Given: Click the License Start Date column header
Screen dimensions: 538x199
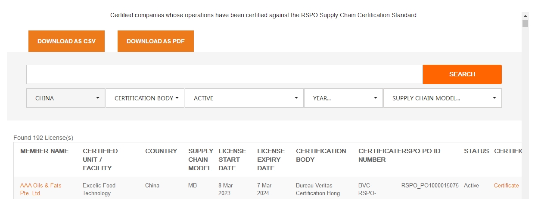Looking at the screenshot, I should pos(233,160).
